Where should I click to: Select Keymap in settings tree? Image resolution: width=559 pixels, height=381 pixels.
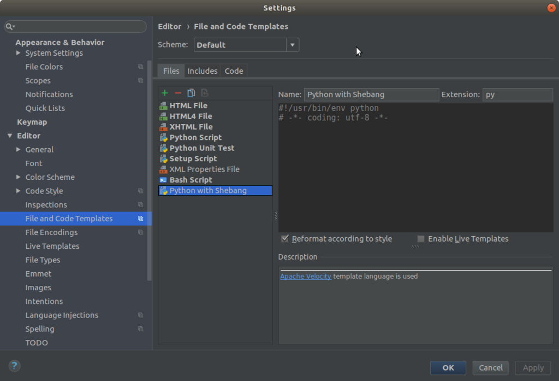click(32, 122)
